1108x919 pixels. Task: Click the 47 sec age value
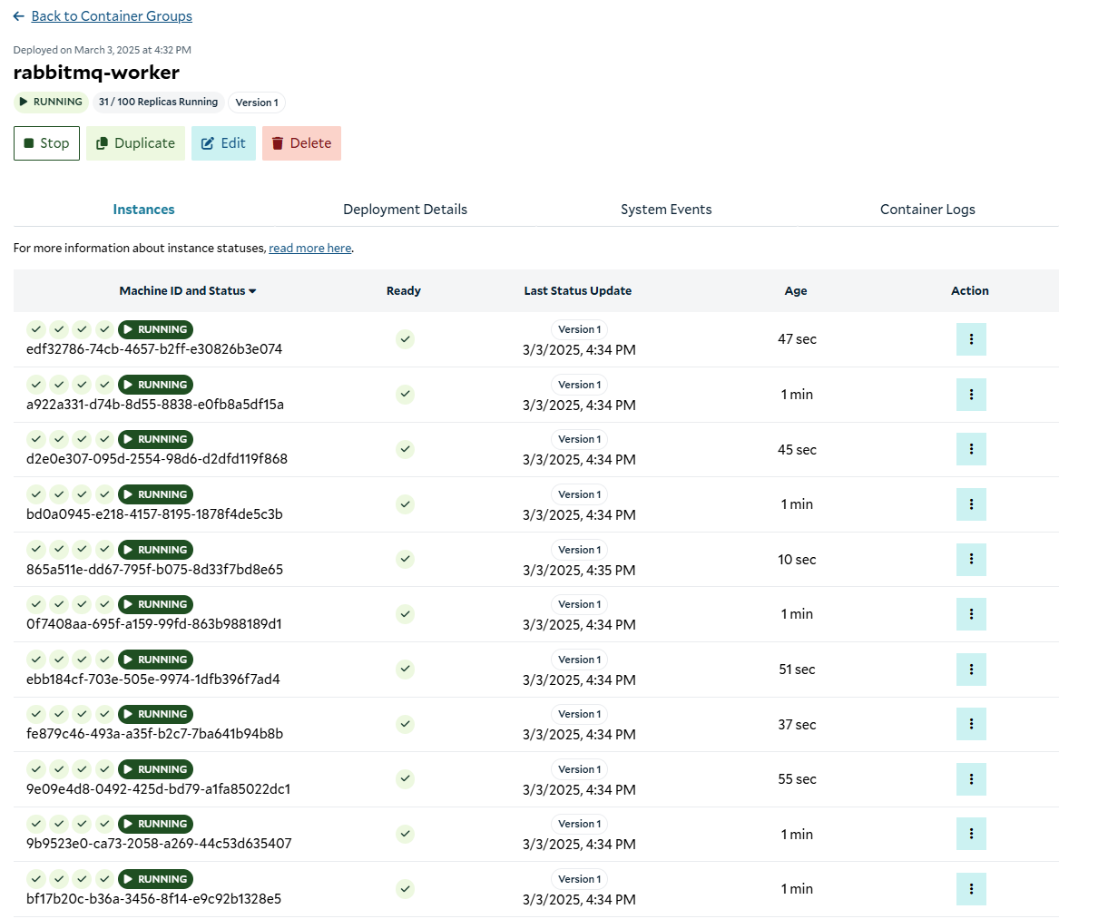[797, 339]
